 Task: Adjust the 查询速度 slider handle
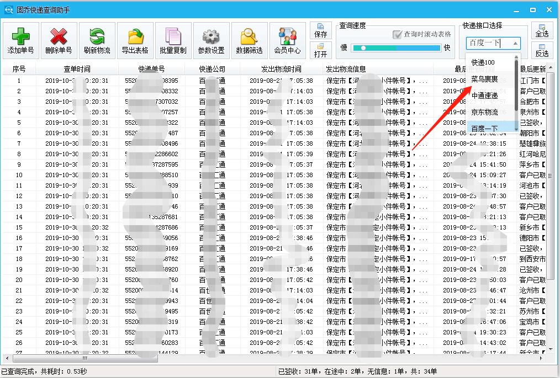(363, 48)
